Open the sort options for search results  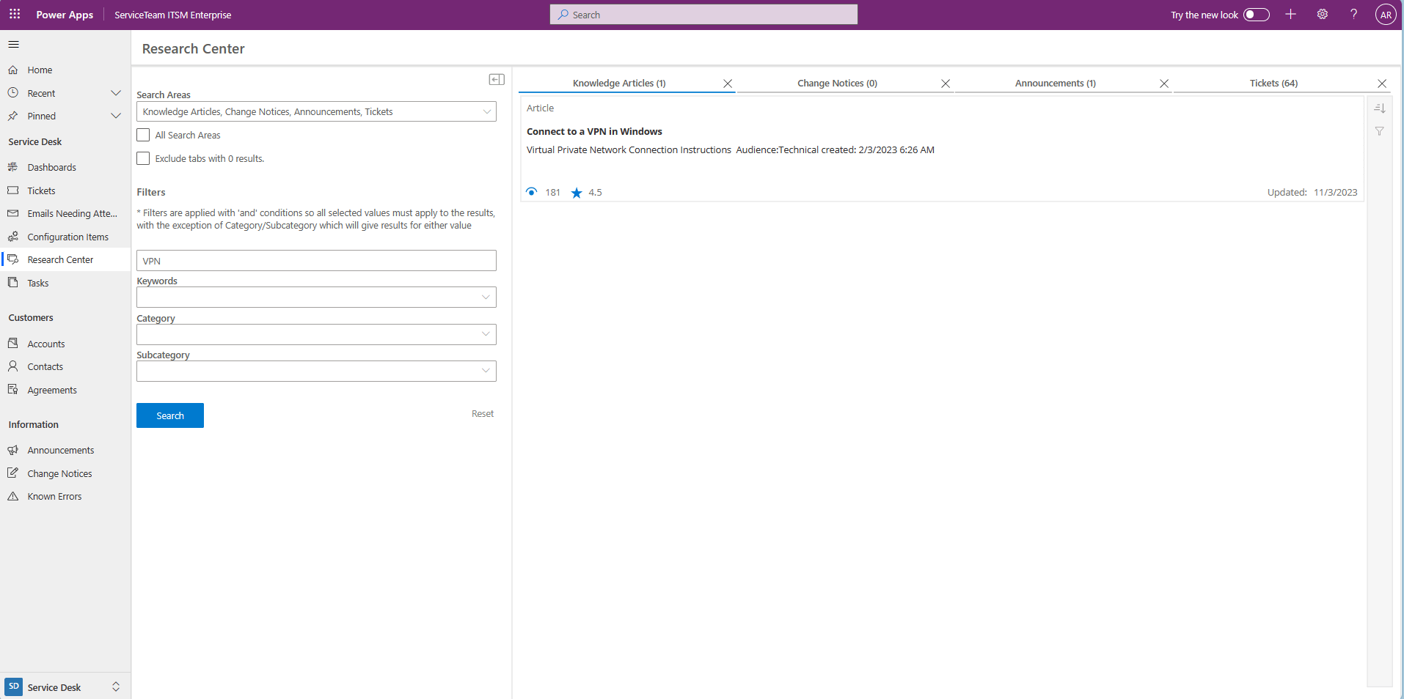pos(1380,108)
